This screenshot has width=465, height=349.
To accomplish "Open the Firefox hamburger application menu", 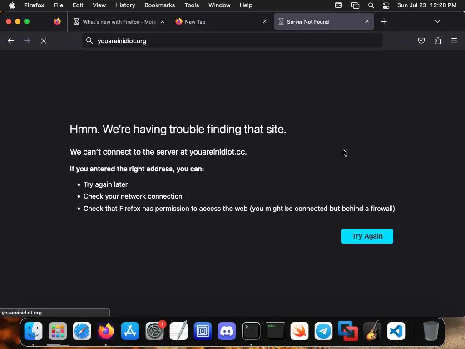I will coord(454,40).
